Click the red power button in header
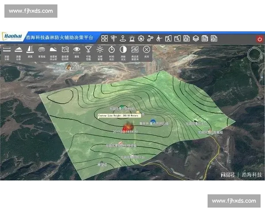 tap(259, 38)
